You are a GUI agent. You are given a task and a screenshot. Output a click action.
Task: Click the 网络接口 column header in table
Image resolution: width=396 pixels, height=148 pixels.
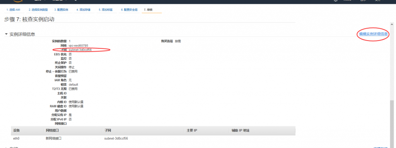tap(52, 131)
